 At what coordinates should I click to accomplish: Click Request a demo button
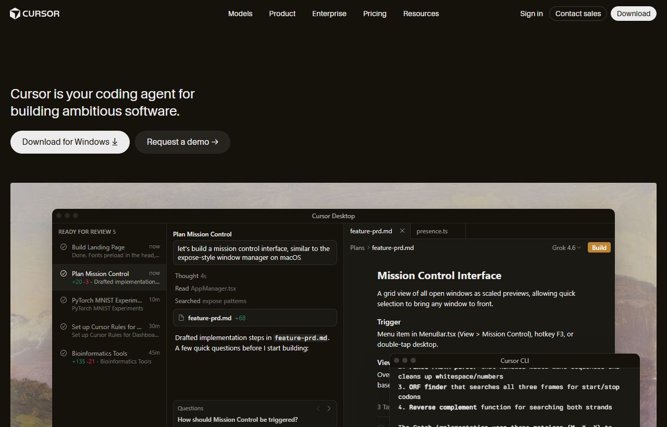coord(182,142)
